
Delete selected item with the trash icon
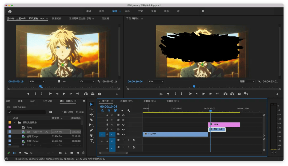[x=83, y=153]
